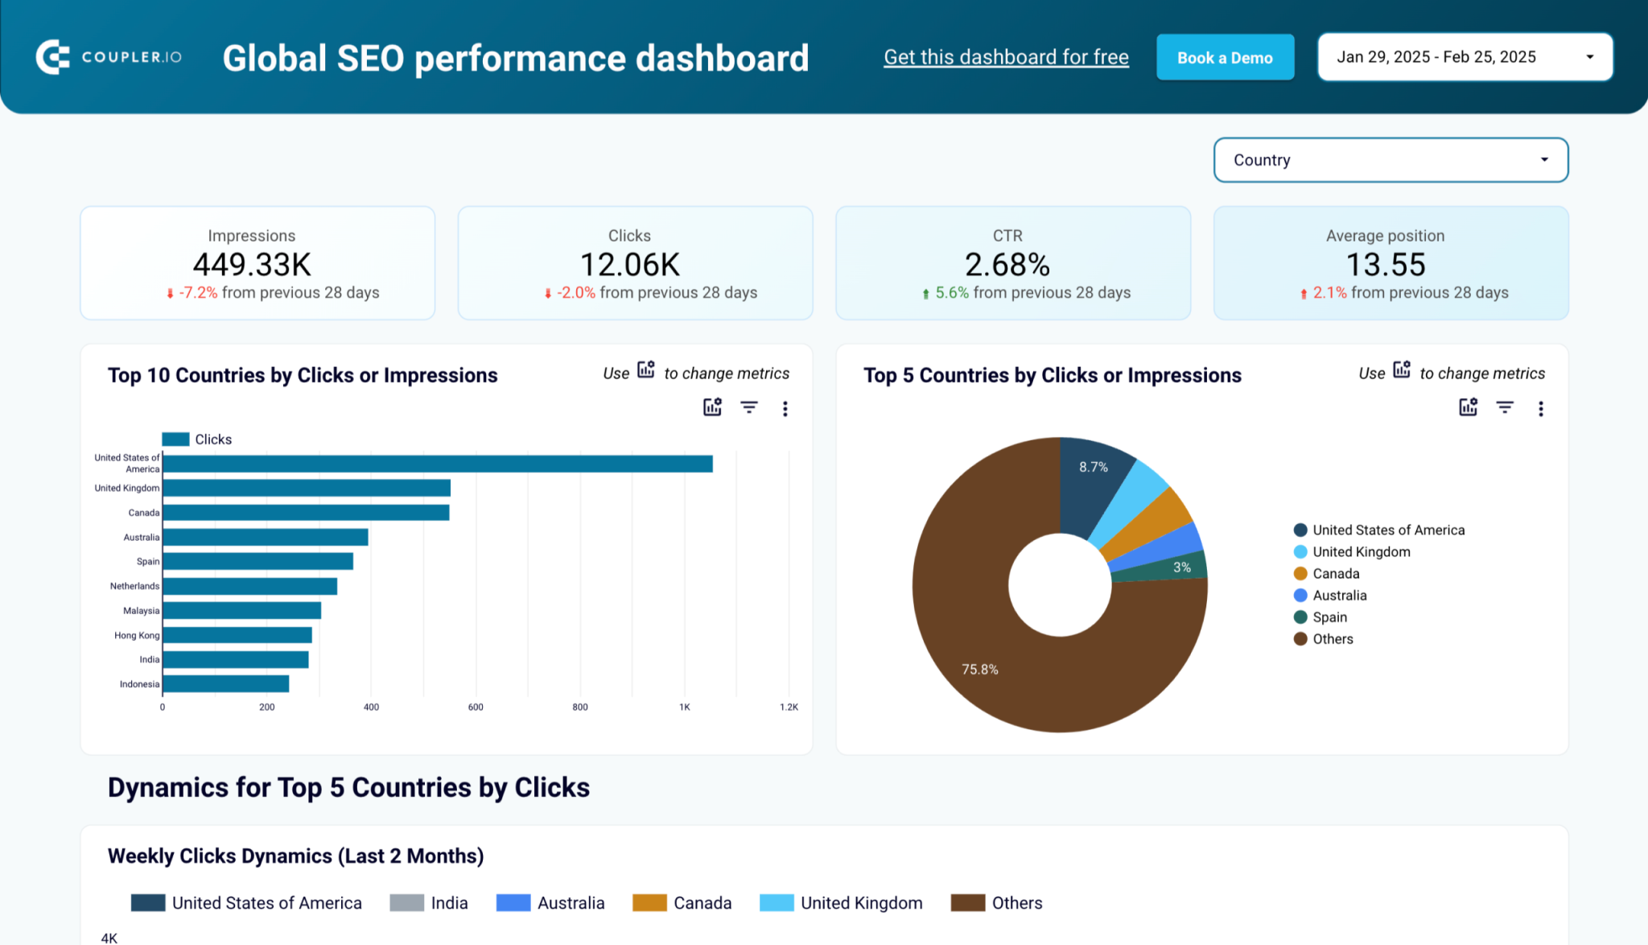The width and height of the screenshot is (1648, 945).
Task: Open the Country dropdown
Action: tap(1390, 160)
